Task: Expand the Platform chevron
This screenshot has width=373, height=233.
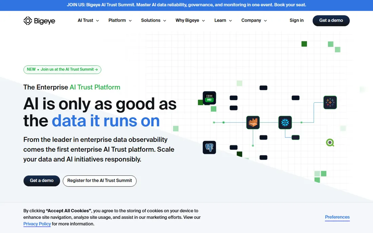Action: (x=130, y=21)
